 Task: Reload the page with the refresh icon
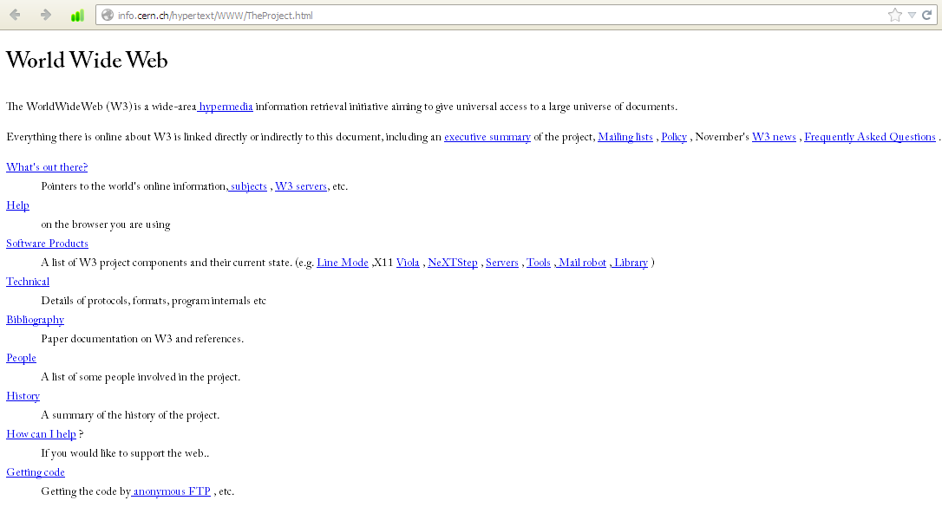(927, 15)
